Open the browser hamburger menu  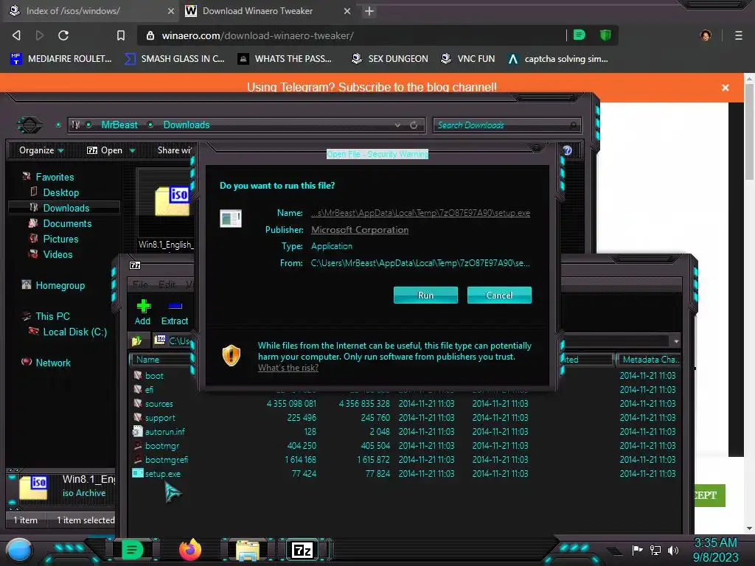pyautogui.click(x=738, y=35)
